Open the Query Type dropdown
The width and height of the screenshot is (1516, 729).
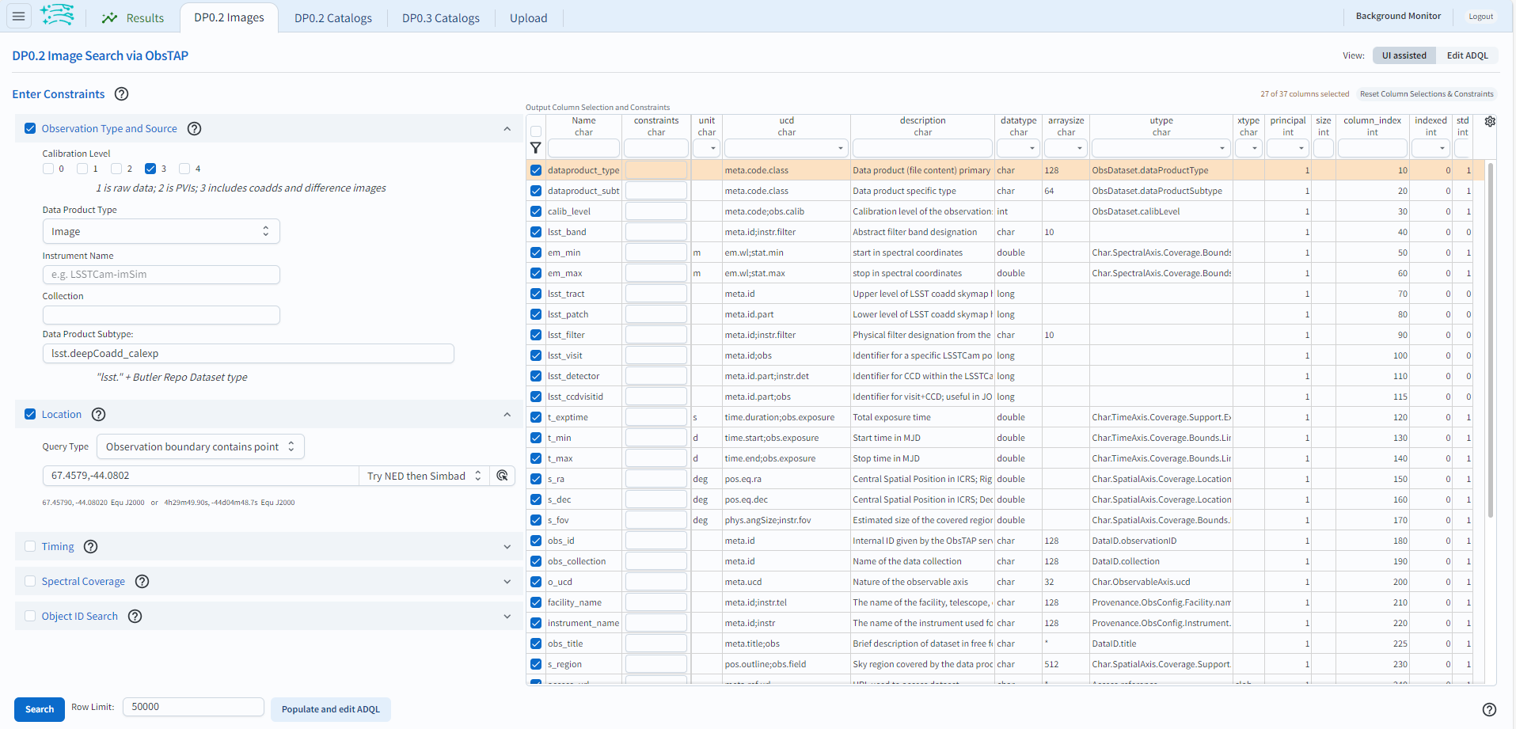[199, 446]
